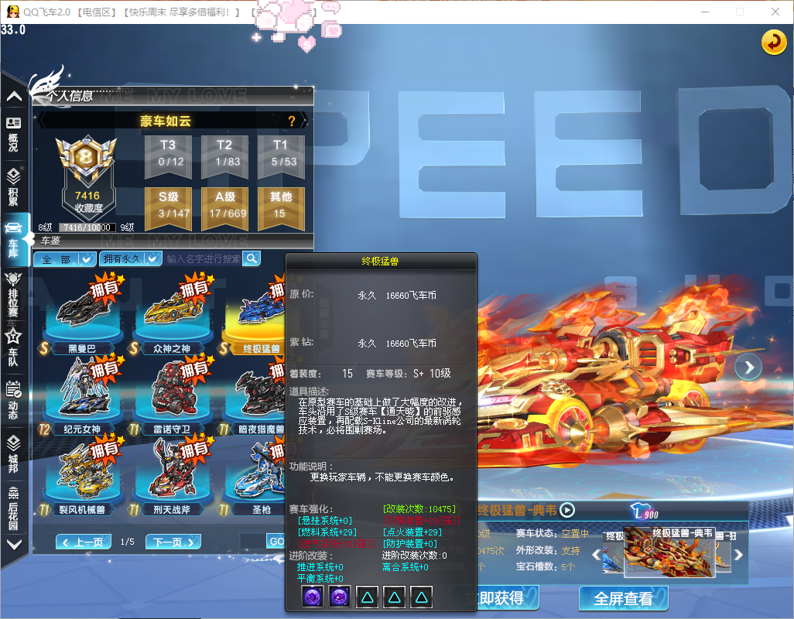Click the second purple gem slot
Viewport: 794px width, 619px height.
point(340,597)
